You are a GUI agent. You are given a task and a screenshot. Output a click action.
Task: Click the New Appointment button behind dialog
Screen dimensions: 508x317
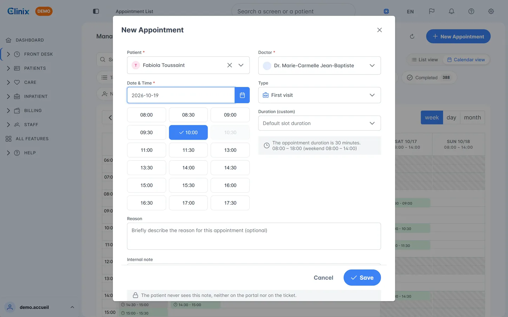tap(458, 36)
